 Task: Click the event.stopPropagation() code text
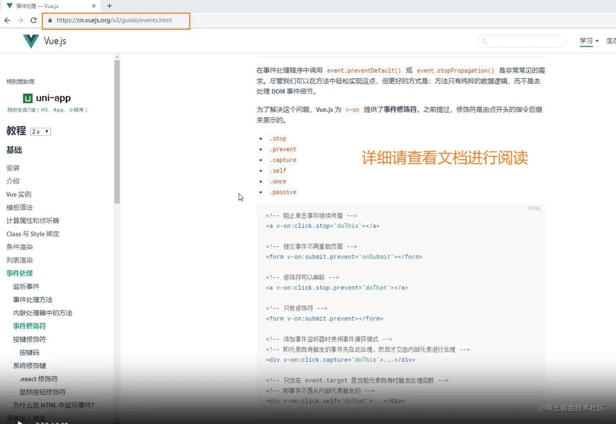click(x=455, y=70)
